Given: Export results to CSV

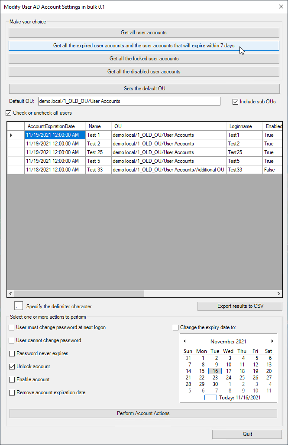Looking at the screenshot, I should pos(239,306).
